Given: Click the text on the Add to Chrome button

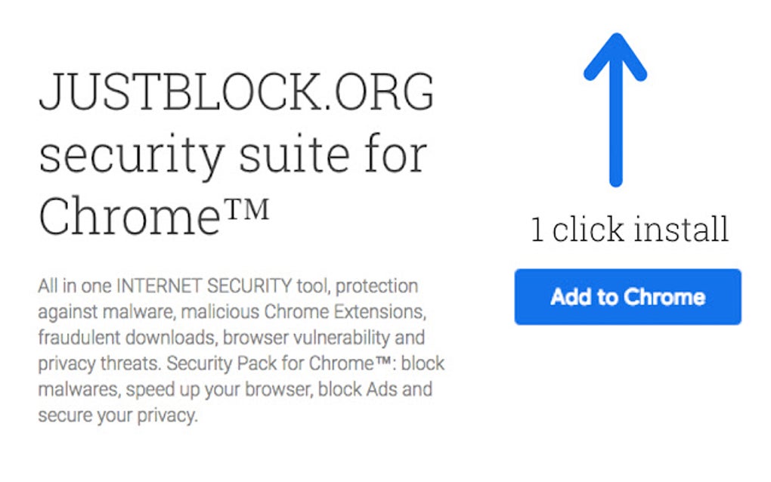Looking at the screenshot, I should pos(627,297).
